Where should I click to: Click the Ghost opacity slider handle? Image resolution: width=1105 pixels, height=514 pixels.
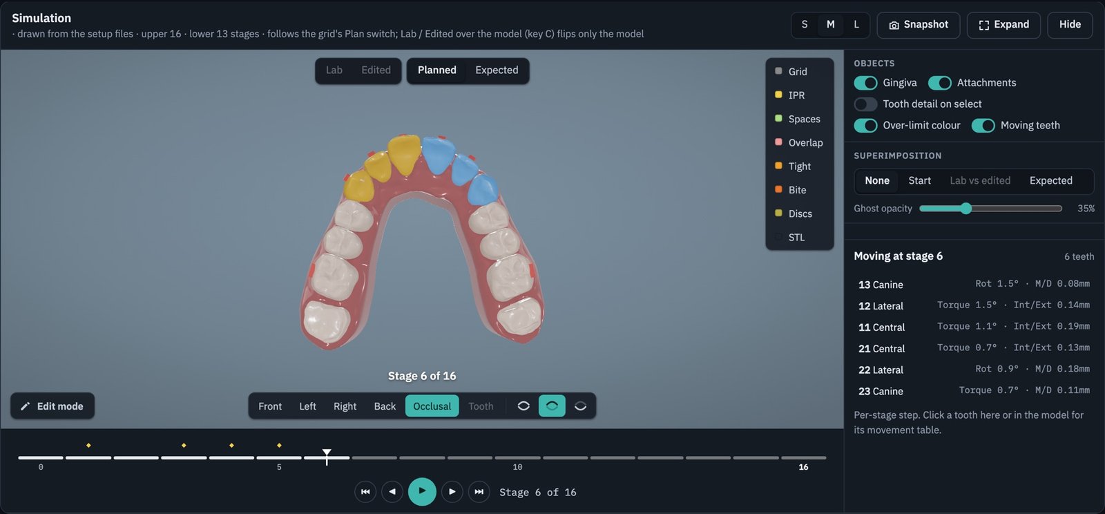click(x=966, y=209)
